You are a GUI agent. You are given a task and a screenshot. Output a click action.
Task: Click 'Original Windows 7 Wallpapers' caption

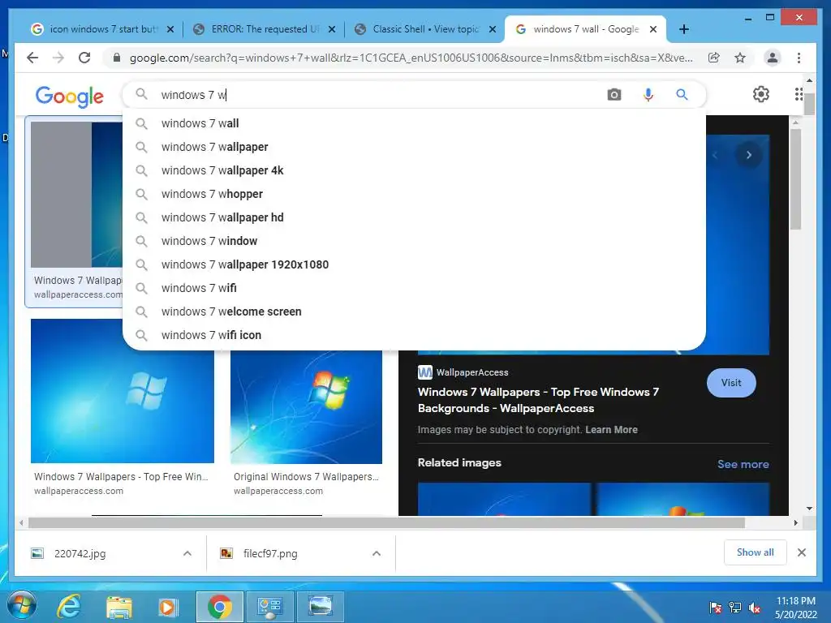(306, 477)
